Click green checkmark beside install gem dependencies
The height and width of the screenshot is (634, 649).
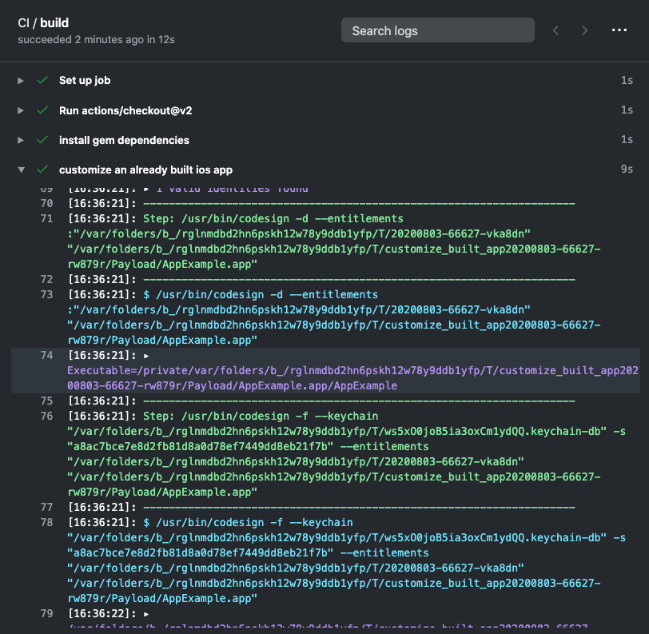(x=42, y=140)
